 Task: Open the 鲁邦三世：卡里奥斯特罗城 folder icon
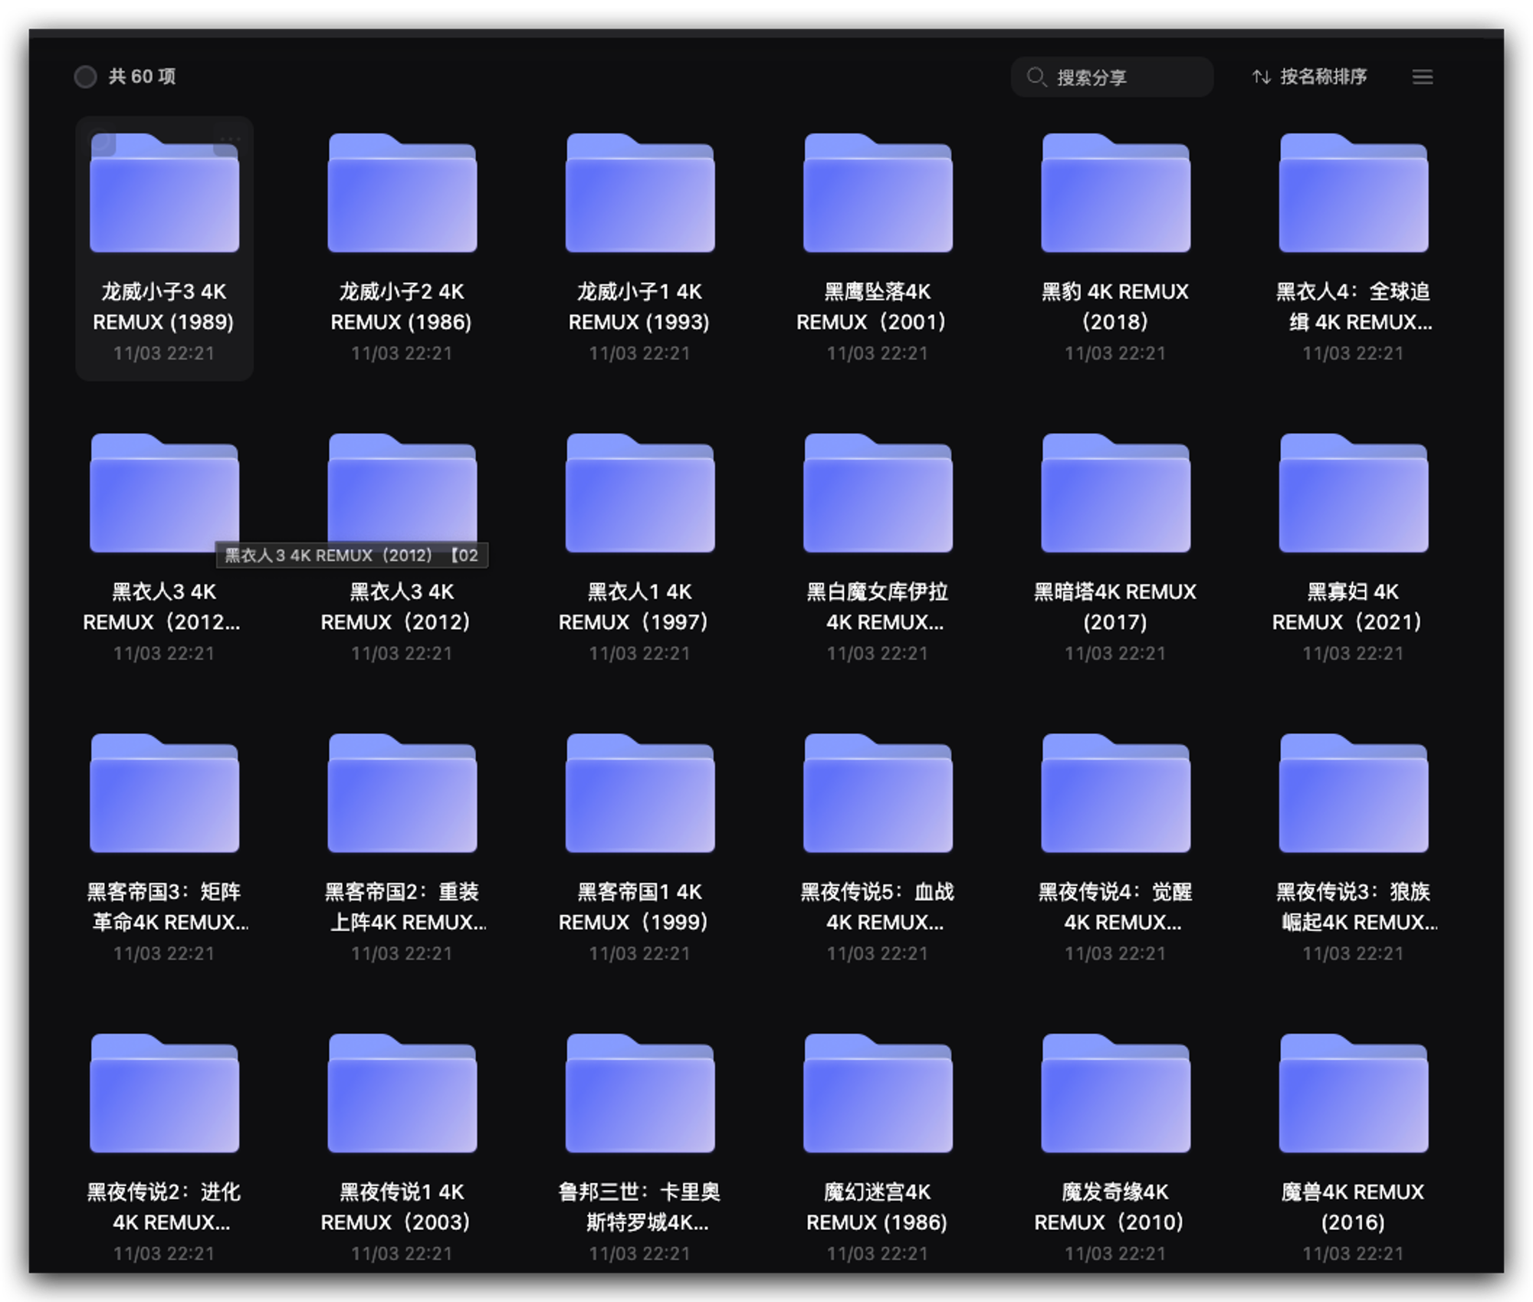(x=640, y=1094)
